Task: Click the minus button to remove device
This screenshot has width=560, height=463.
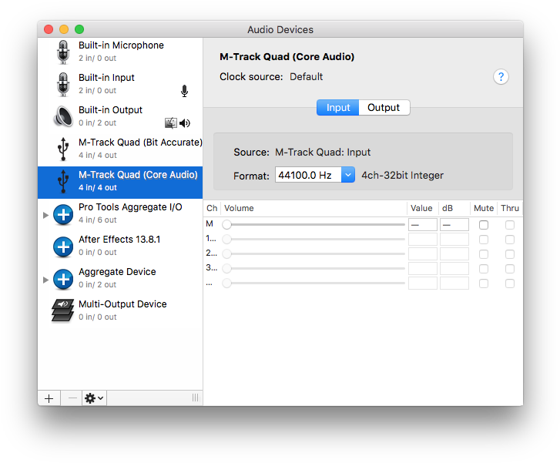Action: point(72,398)
